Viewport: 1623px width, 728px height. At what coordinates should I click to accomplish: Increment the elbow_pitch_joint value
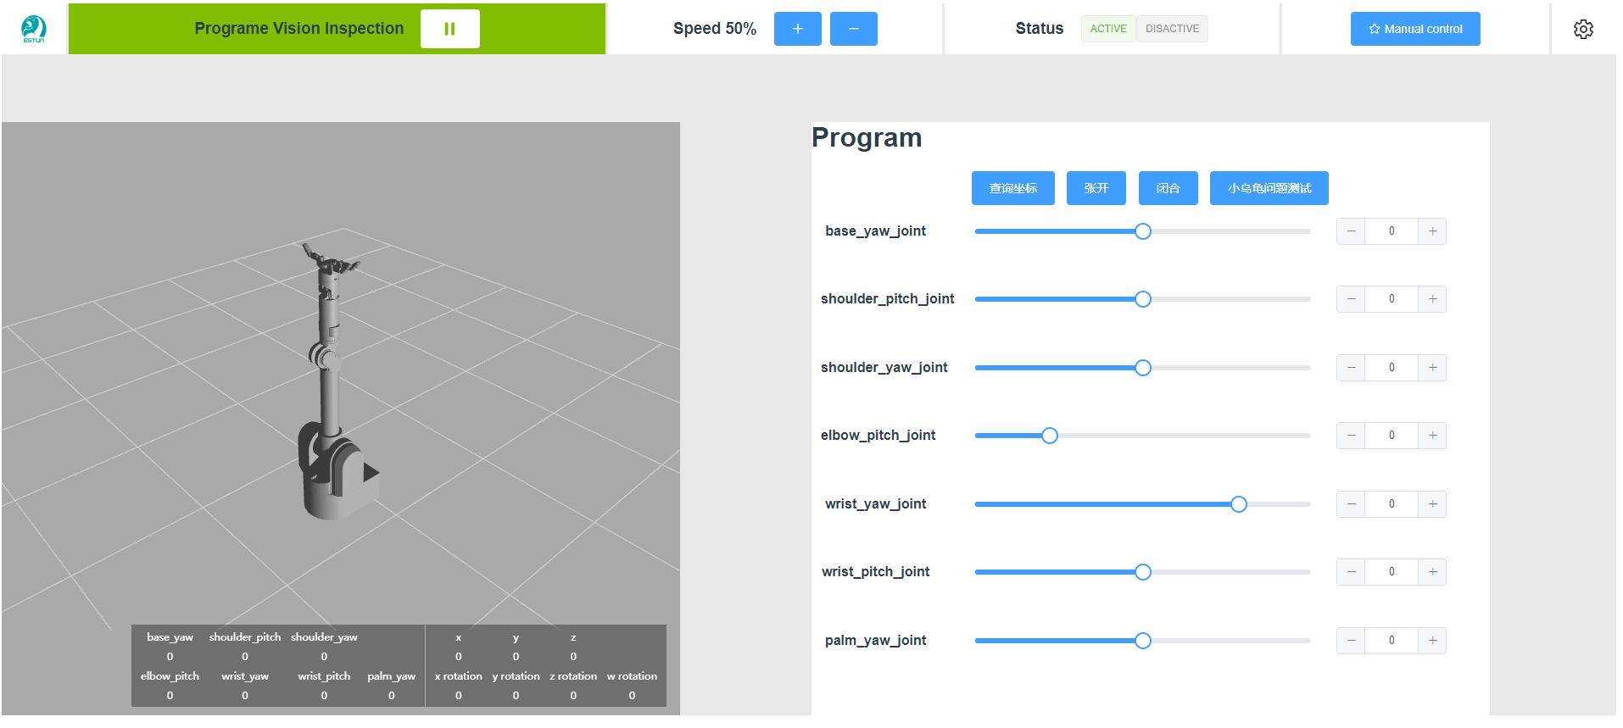point(1432,436)
